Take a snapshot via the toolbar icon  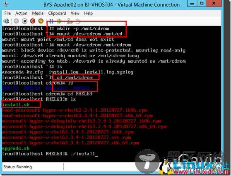tap(70, 21)
